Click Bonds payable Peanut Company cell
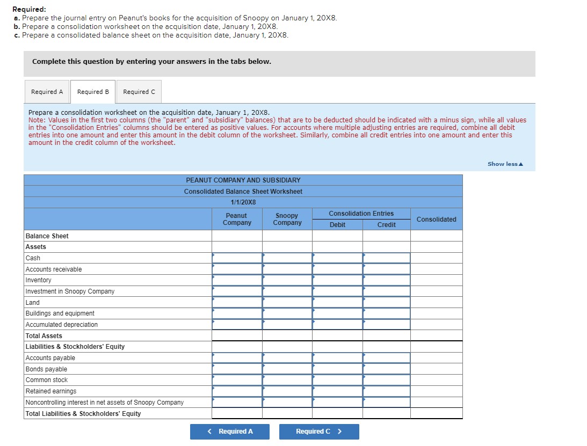Viewport: 587px width, 446px height. 237,369
